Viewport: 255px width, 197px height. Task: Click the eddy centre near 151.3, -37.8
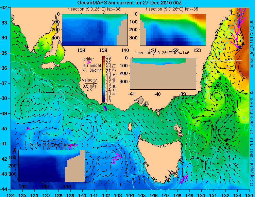218,96
